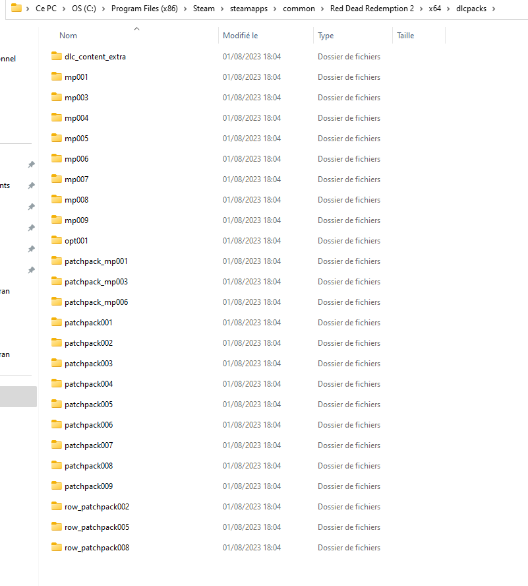Navigate to Steam breadcrumb
The height and width of the screenshot is (586, 528).
tap(204, 9)
